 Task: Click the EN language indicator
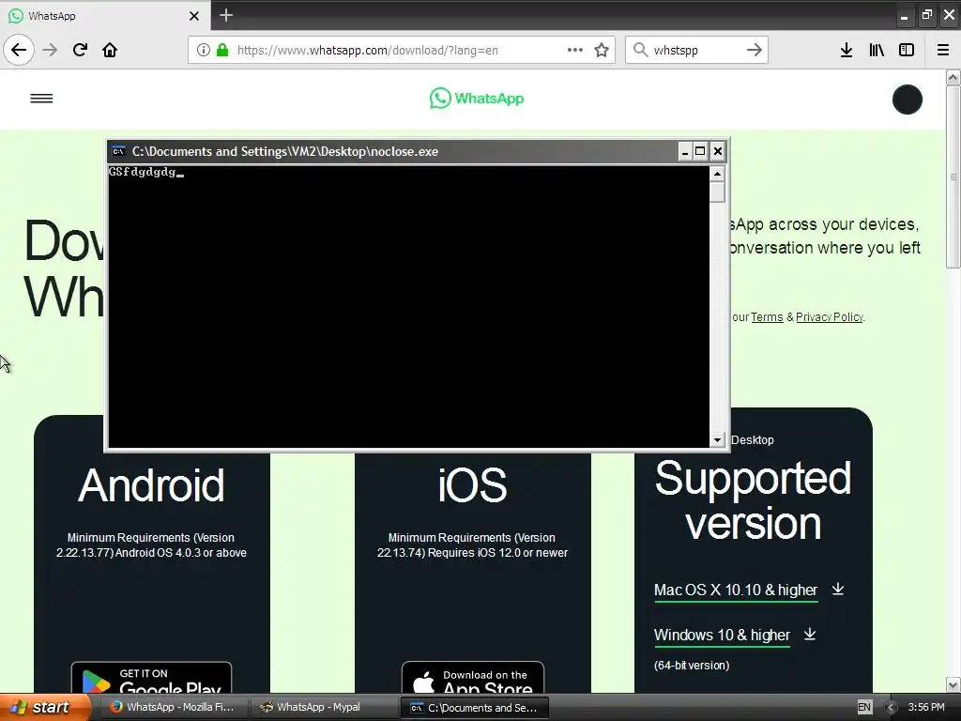point(864,707)
